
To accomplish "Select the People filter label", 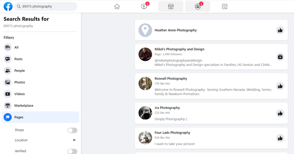I will pos(20,71).
